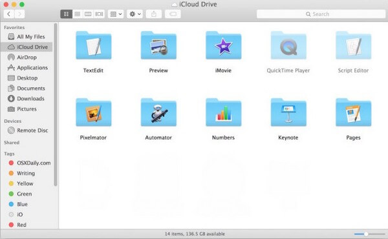Open the iMovie folder
Image resolution: width=388 pixels, height=239 pixels.
tap(224, 45)
